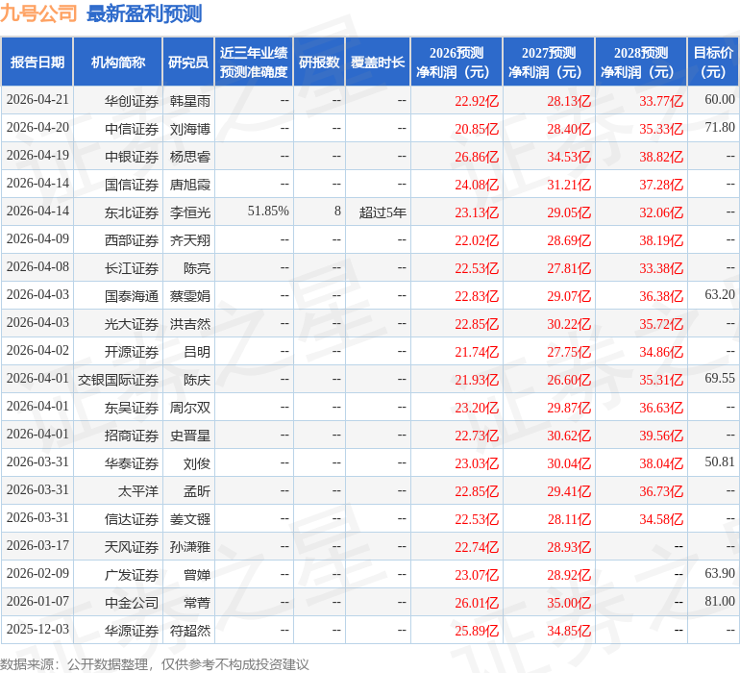Select the 机构简称 column header
Image resolution: width=740 pixels, height=673 pixels.
click(x=118, y=62)
